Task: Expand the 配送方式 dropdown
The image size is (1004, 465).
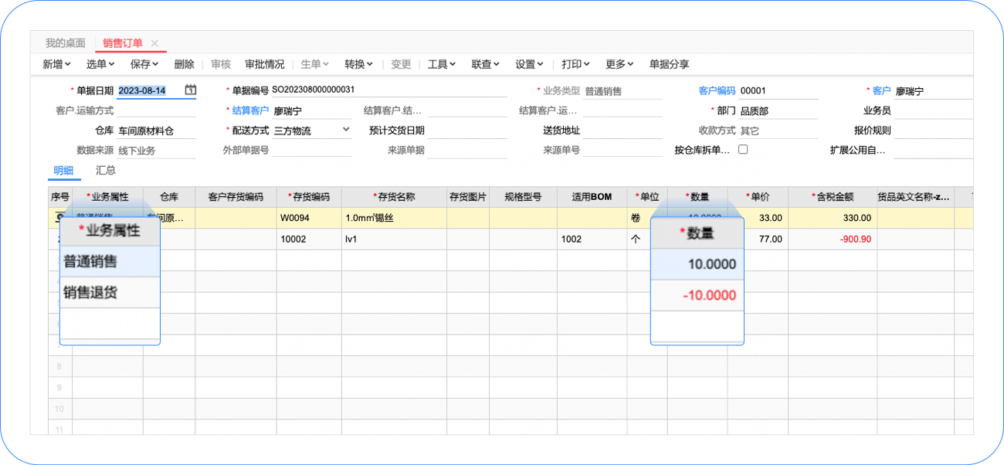Action: [x=345, y=131]
